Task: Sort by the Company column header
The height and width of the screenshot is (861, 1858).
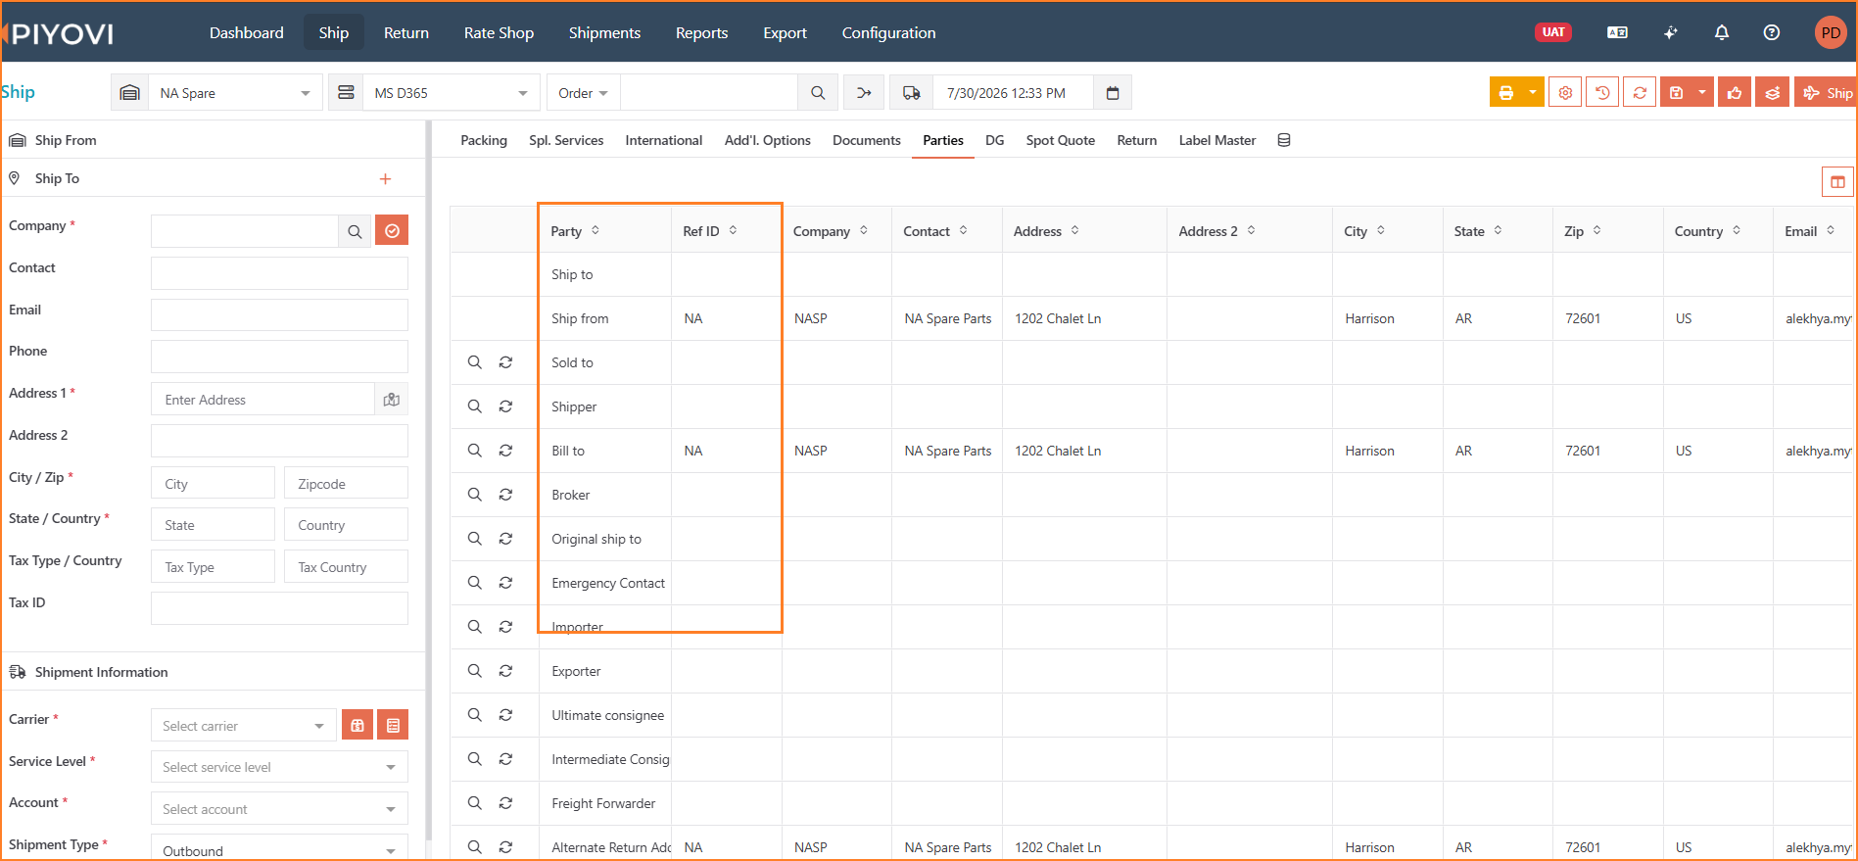Action: tap(831, 231)
